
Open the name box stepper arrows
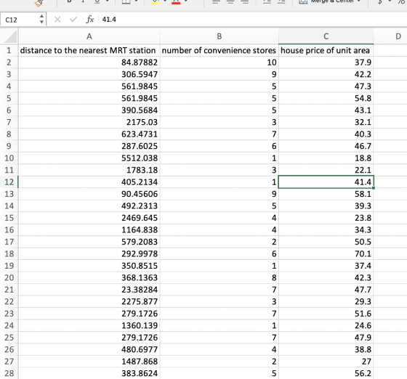(41, 19)
